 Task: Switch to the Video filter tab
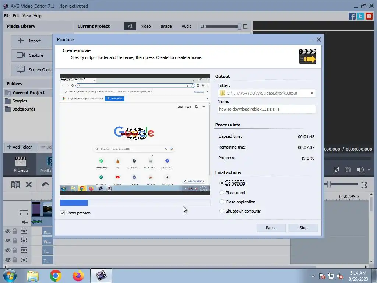click(146, 26)
